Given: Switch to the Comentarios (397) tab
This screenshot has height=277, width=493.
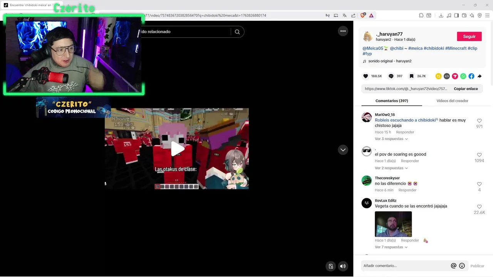Looking at the screenshot, I should [392, 101].
